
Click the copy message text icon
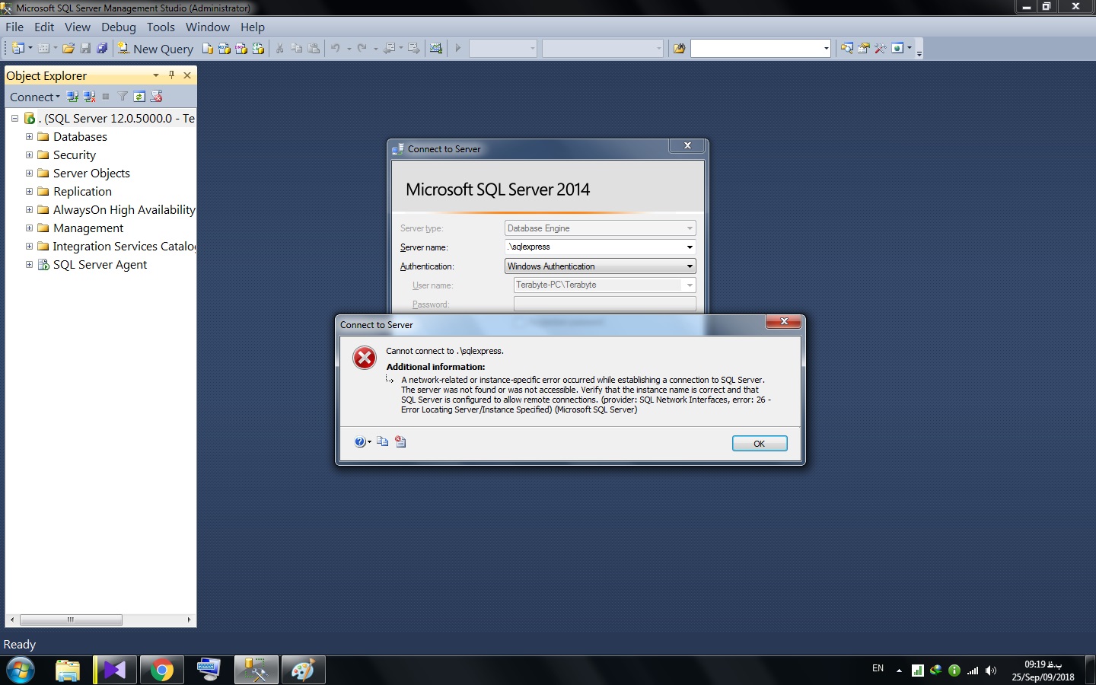pos(383,441)
